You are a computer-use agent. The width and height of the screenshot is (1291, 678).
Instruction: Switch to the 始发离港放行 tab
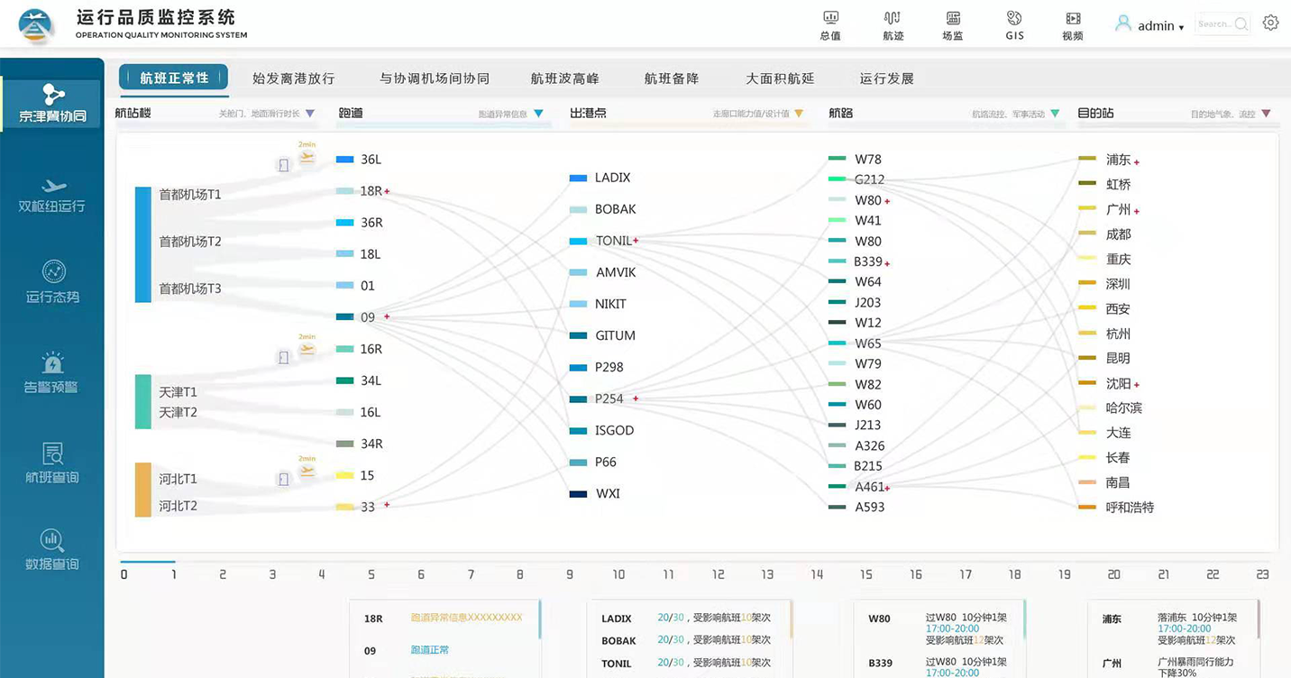point(293,78)
